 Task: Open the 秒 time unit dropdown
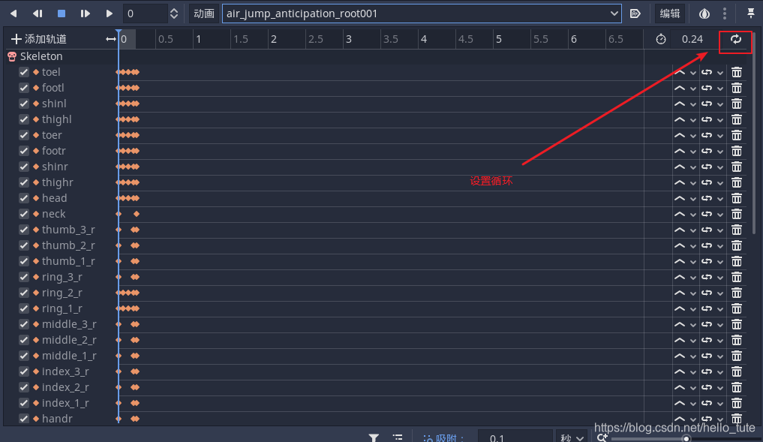(x=572, y=437)
